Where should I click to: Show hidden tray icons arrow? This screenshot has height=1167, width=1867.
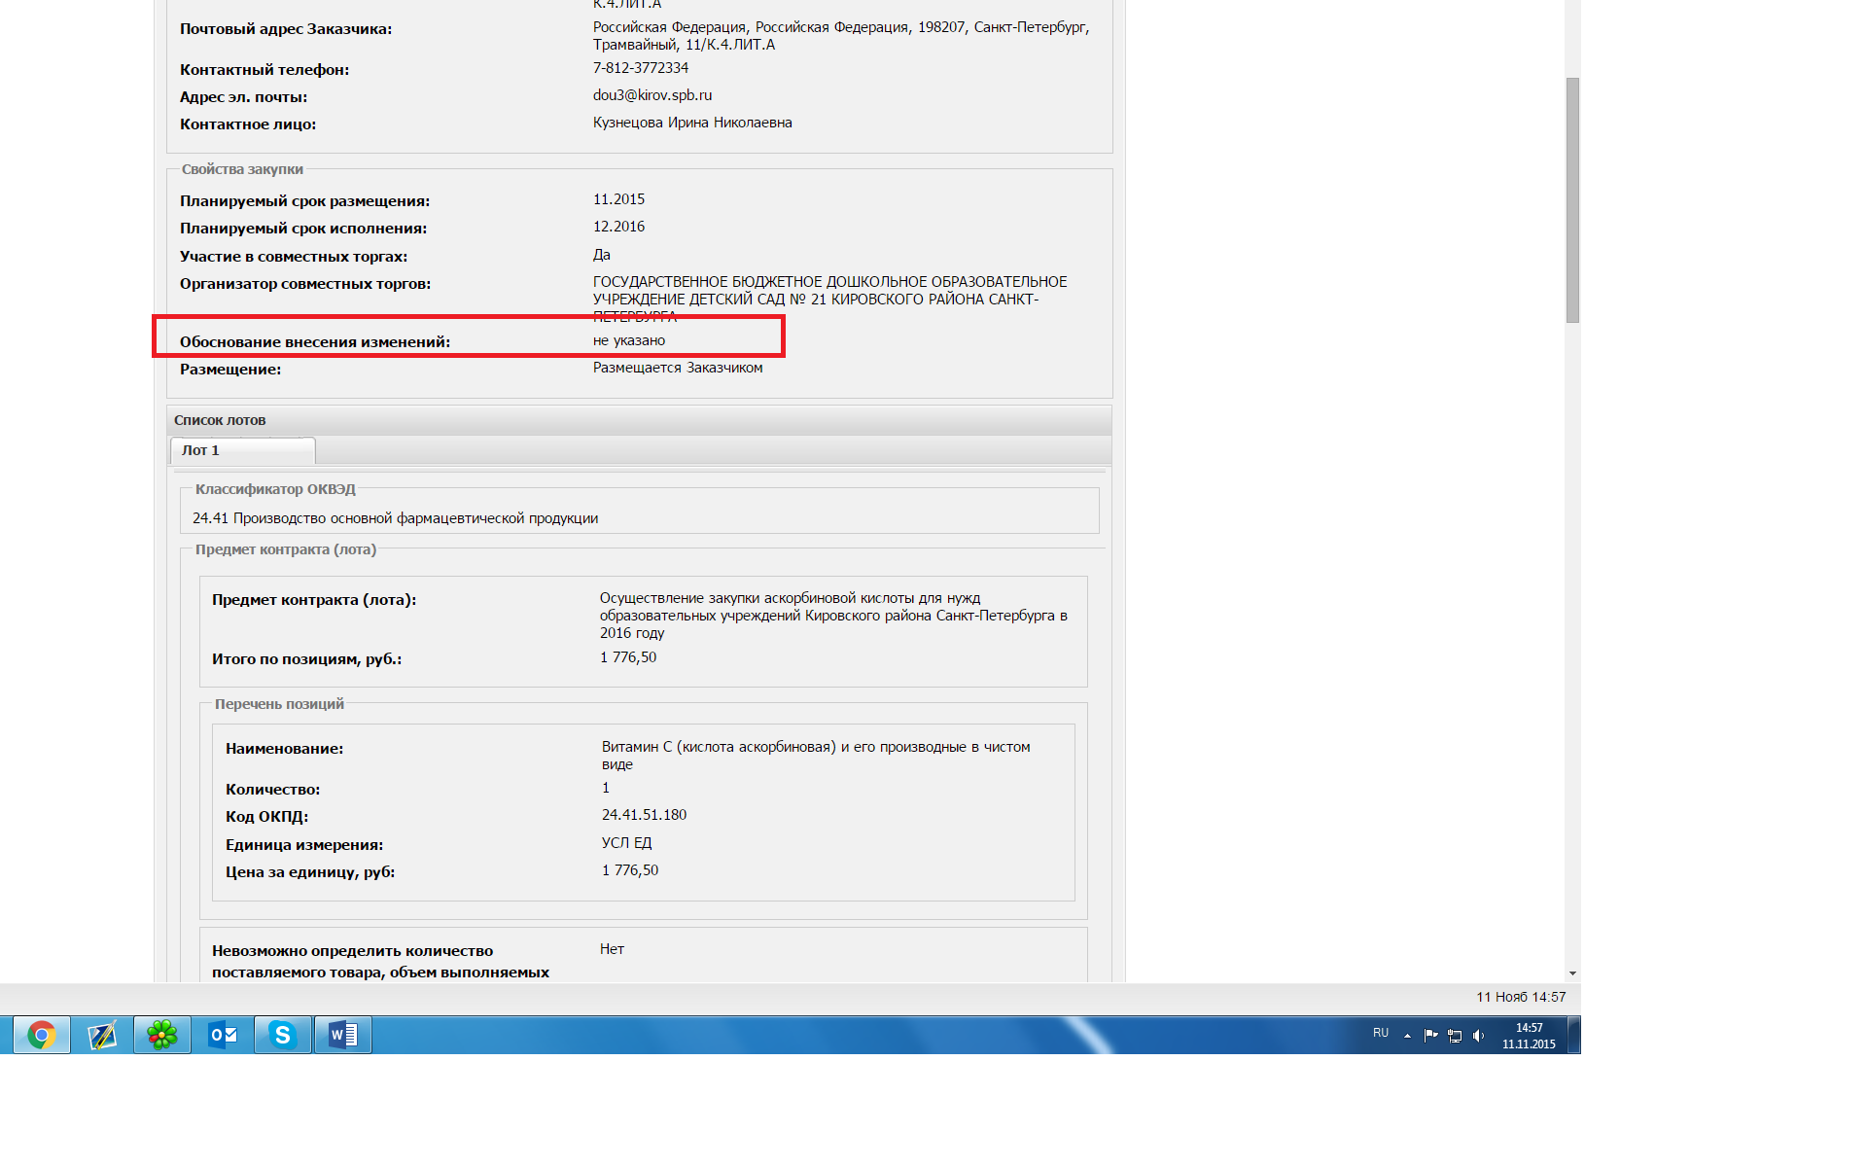tap(1407, 1036)
